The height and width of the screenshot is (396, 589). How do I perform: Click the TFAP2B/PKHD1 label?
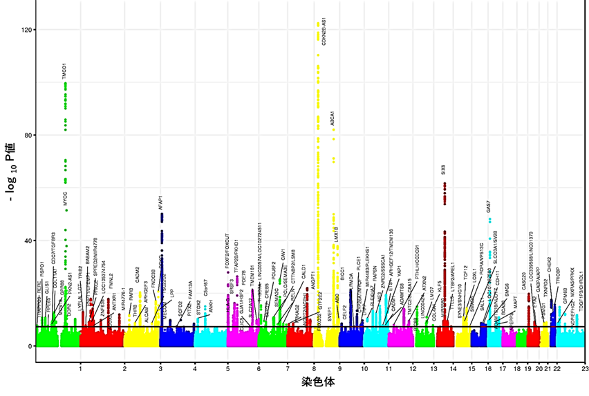[x=236, y=256]
